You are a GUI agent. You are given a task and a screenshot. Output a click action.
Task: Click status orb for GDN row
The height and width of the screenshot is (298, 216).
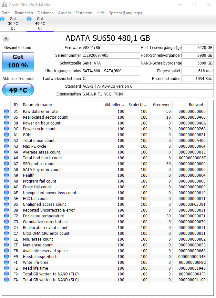6,134
